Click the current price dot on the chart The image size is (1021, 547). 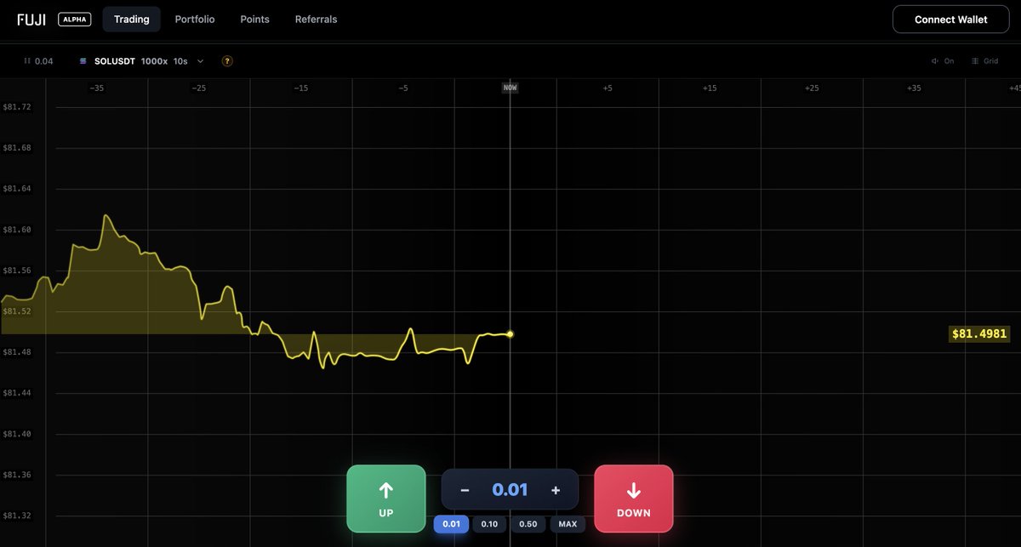[510, 334]
